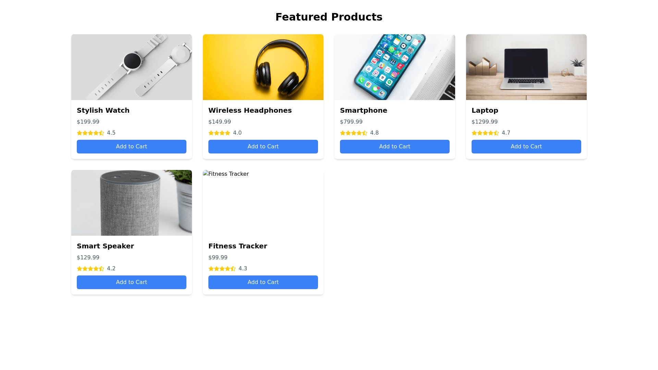Screen dimensions: 658x370
Task: Add Fitness Tracker to cart
Action: pyautogui.click(x=263, y=282)
